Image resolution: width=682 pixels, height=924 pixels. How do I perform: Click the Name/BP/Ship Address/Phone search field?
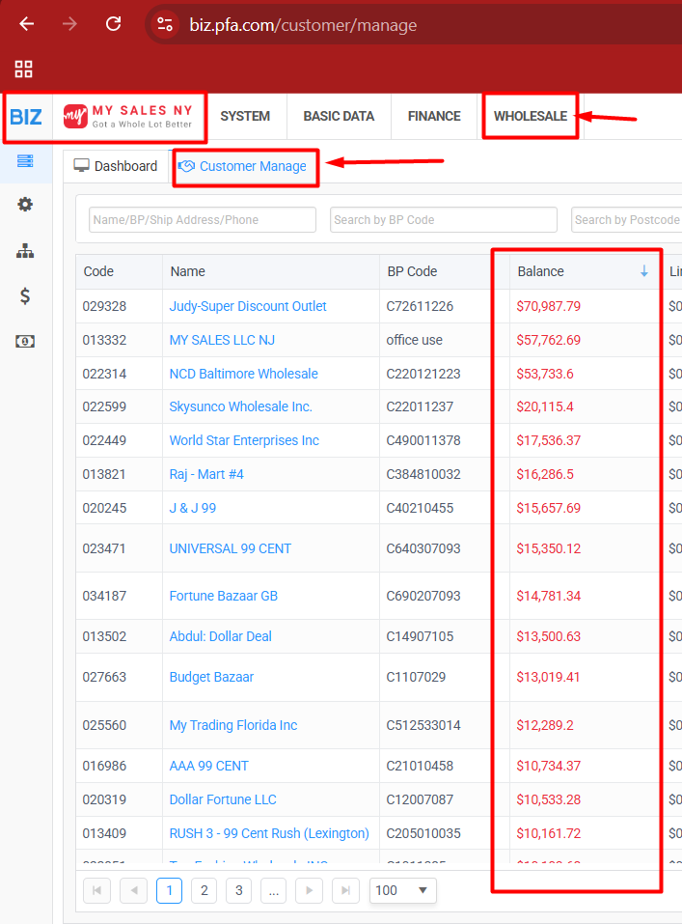pos(202,220)
